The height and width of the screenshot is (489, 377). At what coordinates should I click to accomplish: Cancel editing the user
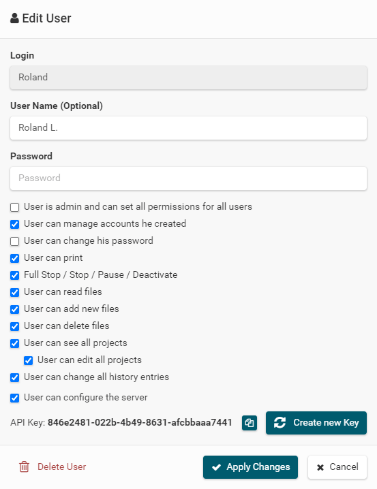(x=337, y=467)
